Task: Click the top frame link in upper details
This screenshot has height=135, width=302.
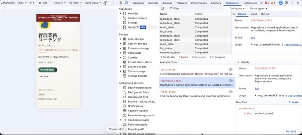Action: [253, 38]
